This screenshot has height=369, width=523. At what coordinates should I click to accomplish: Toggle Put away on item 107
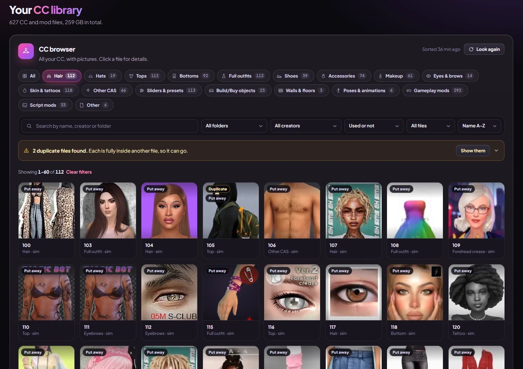[340, 189]
